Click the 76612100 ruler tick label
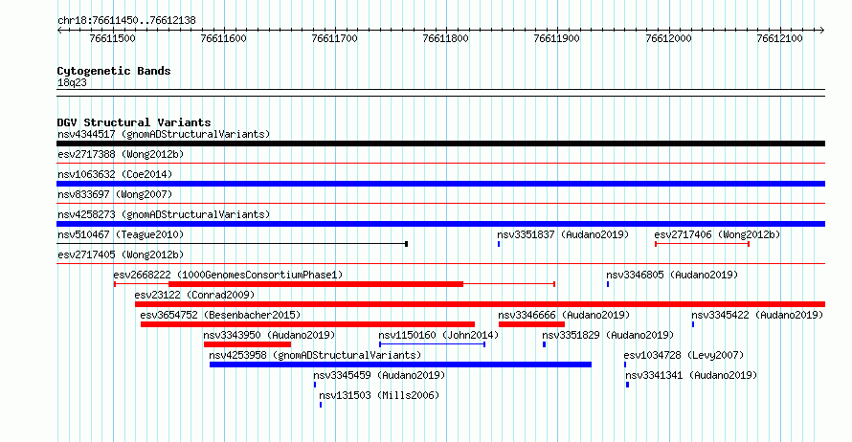Image resolution: width=852 pixels, height=442 pixels. tap(780, 39)
